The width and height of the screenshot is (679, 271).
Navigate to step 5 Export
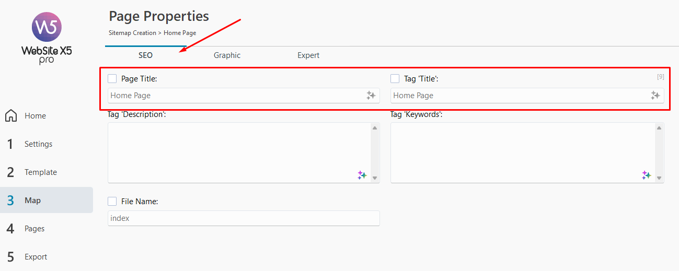tap(36, 257)
